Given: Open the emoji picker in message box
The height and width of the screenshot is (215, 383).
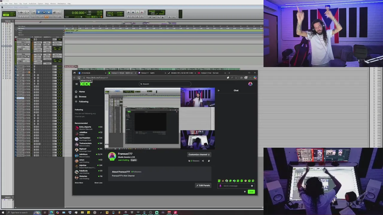Looking at the screenshot, I should [x=252, y=186].
